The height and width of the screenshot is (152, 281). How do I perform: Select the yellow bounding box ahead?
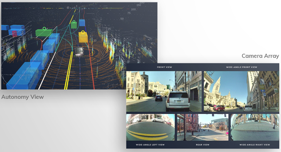pyautogui.click(x=83, y=37)
